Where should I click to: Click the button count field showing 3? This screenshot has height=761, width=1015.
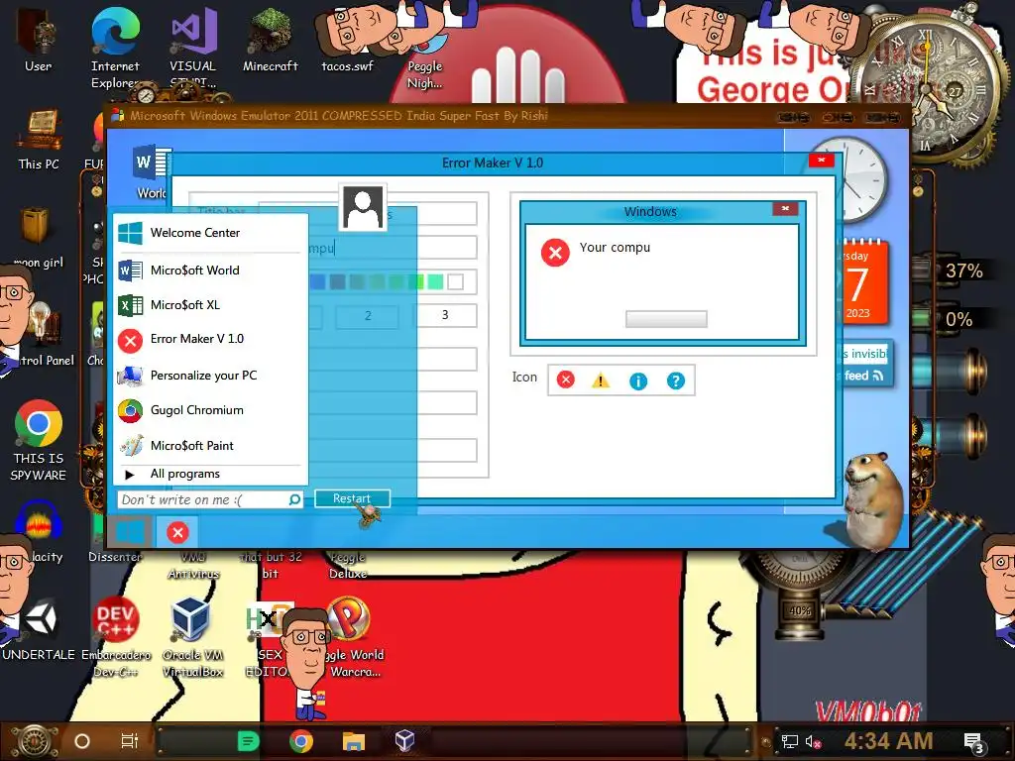point(445,315)
